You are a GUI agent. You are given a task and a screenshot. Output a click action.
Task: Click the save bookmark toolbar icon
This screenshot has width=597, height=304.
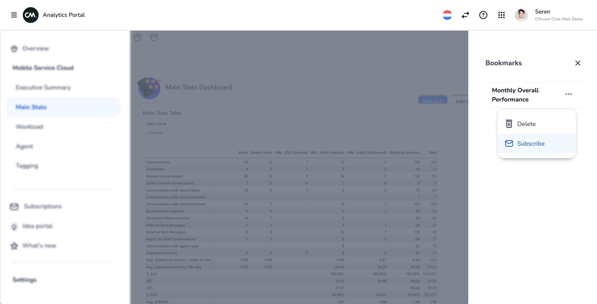(138, 37)
